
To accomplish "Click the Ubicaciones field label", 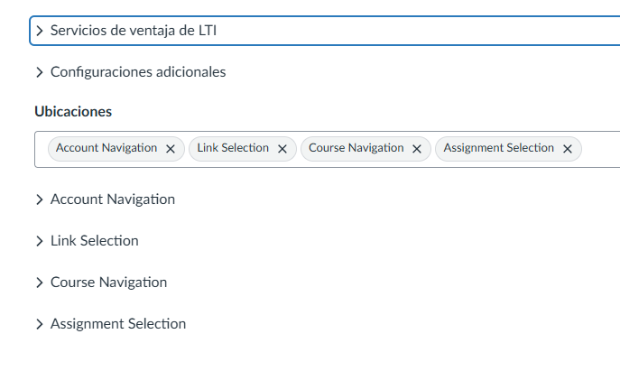I will pos(73,112).
